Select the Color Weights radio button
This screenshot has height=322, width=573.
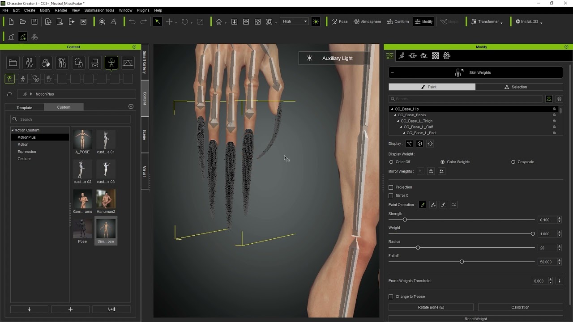(442, 162)
